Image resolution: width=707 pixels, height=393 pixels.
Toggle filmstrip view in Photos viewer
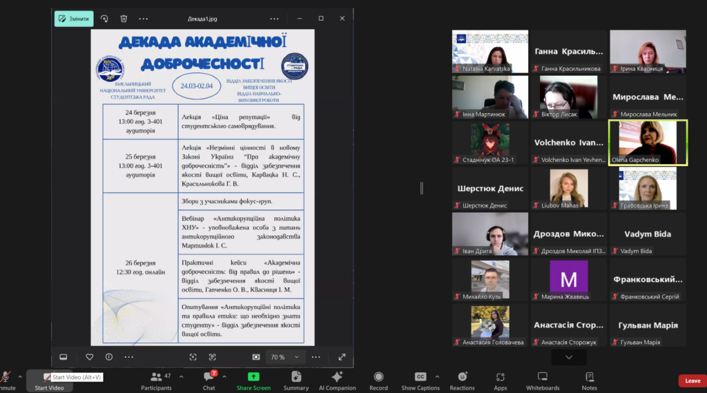64,357
